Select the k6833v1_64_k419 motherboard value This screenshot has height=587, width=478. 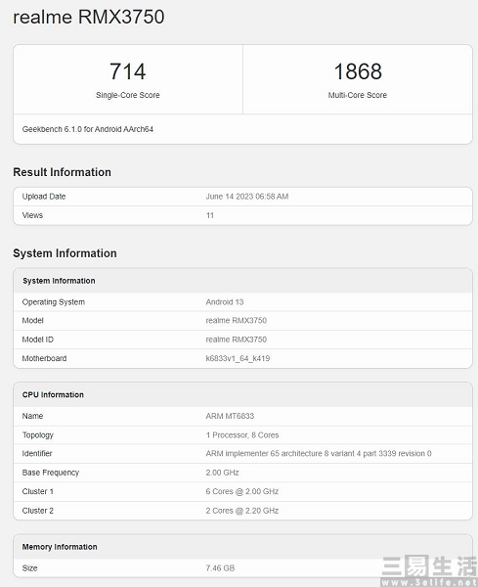[x=238, y=359]
